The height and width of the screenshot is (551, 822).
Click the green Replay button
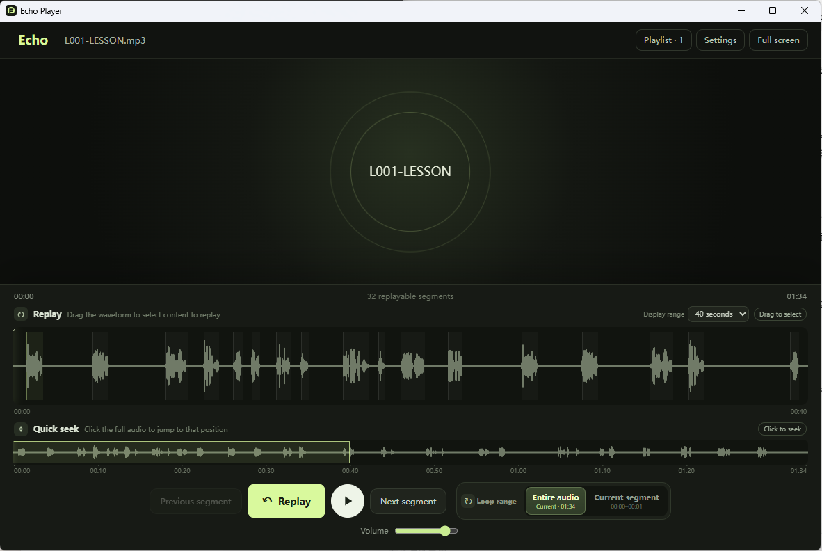pos(287,501)
